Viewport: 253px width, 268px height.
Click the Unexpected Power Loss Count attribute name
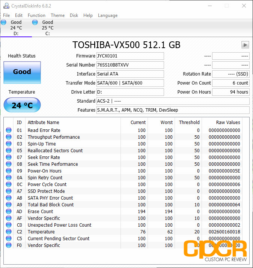click(x=59, y=225)
